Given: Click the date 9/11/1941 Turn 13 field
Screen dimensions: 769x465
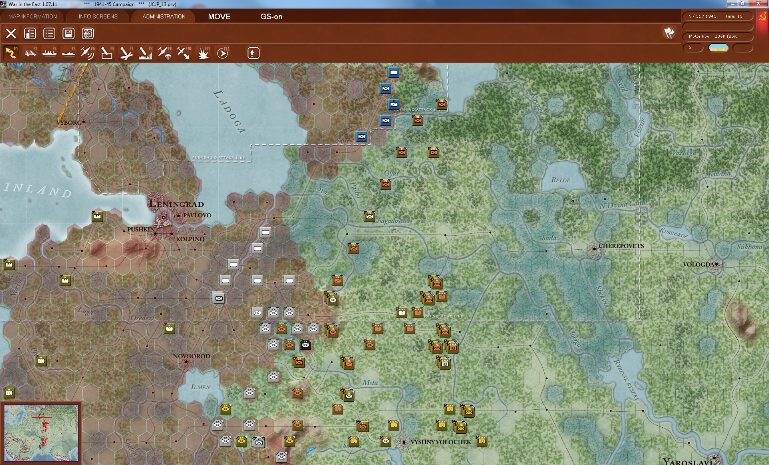Looking at the screenshot, I should (717, 16).
